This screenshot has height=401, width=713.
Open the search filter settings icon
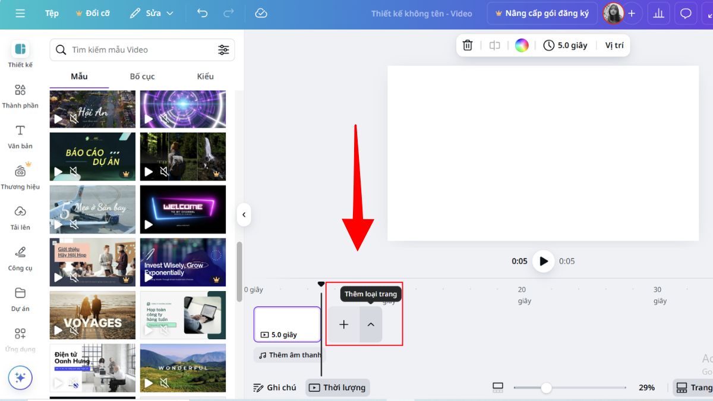[x=223, y=50]
